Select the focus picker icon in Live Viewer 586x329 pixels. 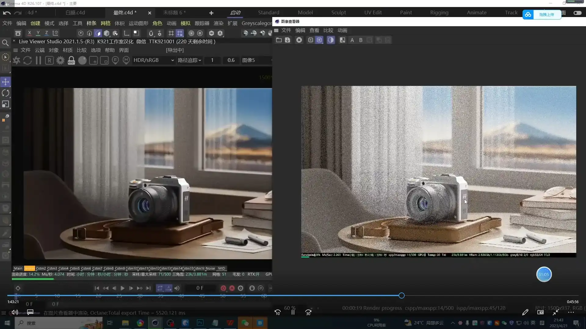[x=115, y=60]
